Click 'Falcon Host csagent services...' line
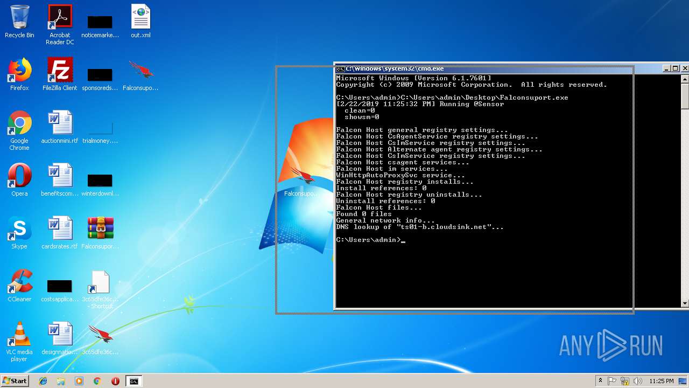This screenshot has width=689, height=388. (403, 162)
